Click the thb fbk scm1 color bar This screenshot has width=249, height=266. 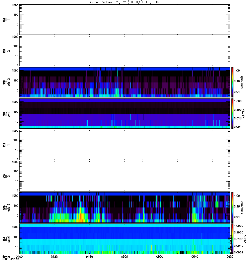232,113
